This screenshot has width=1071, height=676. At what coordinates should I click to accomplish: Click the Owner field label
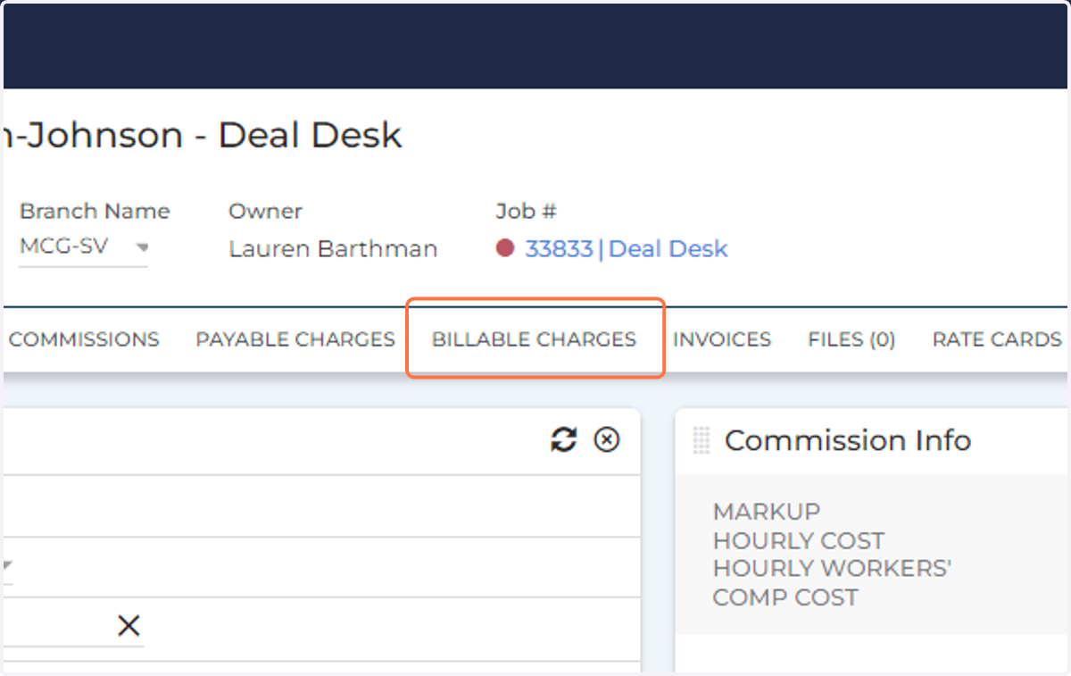[x=265, y=212]
